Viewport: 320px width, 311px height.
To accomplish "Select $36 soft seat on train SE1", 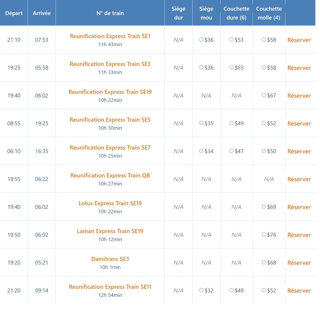I will pyautogui.click(x=201, y=40).
